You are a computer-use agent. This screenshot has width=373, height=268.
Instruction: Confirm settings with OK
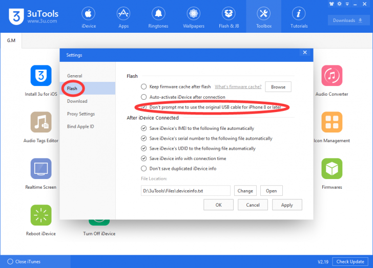coord(218,205)
